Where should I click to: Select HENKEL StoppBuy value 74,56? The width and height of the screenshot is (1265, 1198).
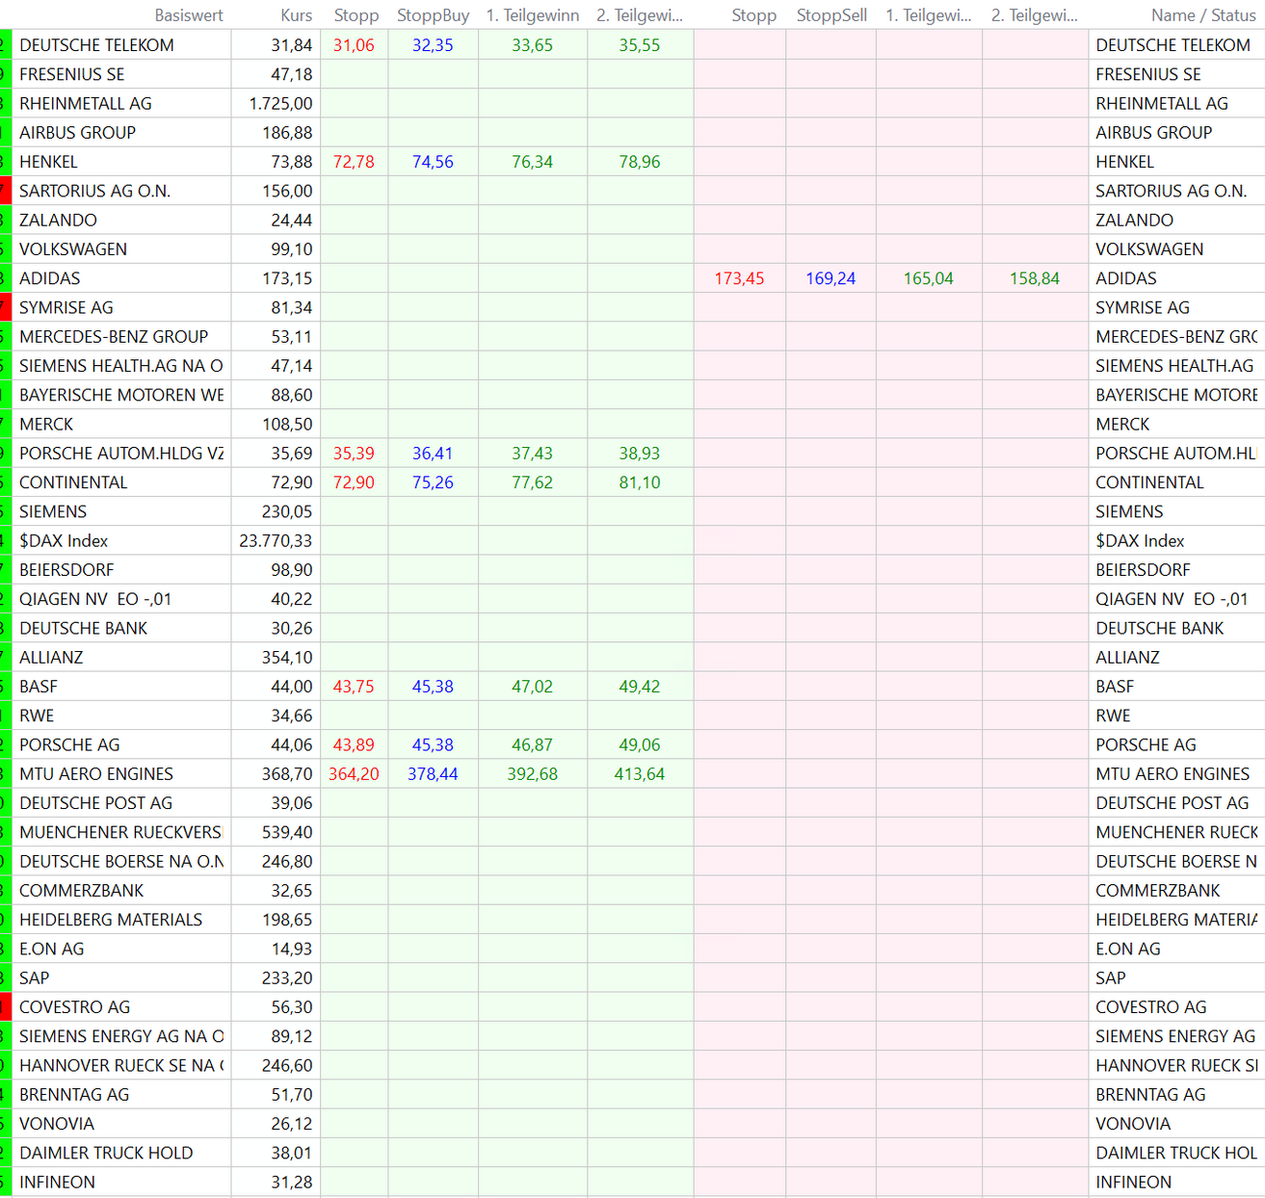(433, 162)
